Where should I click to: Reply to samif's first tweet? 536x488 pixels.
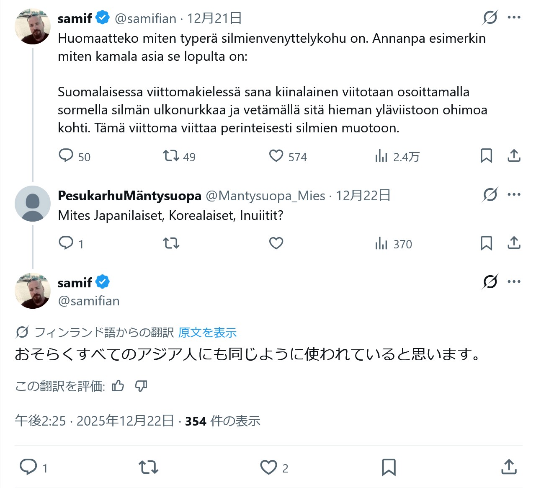[x=66, y=156]
